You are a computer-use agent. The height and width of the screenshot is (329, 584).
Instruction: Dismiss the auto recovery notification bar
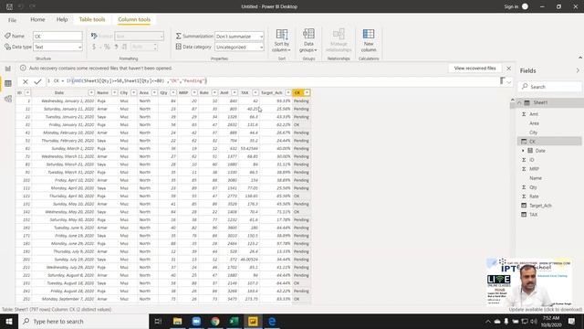(x=509, y=69)
